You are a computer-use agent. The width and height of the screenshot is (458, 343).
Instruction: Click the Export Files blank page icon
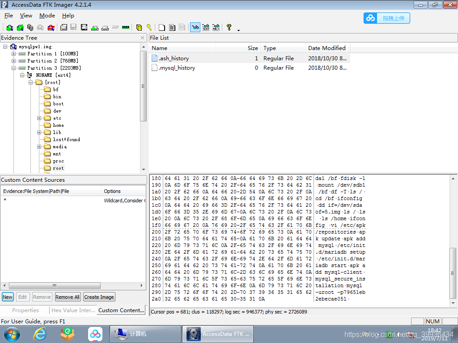coord(162,27)
